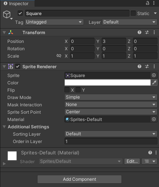Click the Transform component axes icon

(11, 32)
